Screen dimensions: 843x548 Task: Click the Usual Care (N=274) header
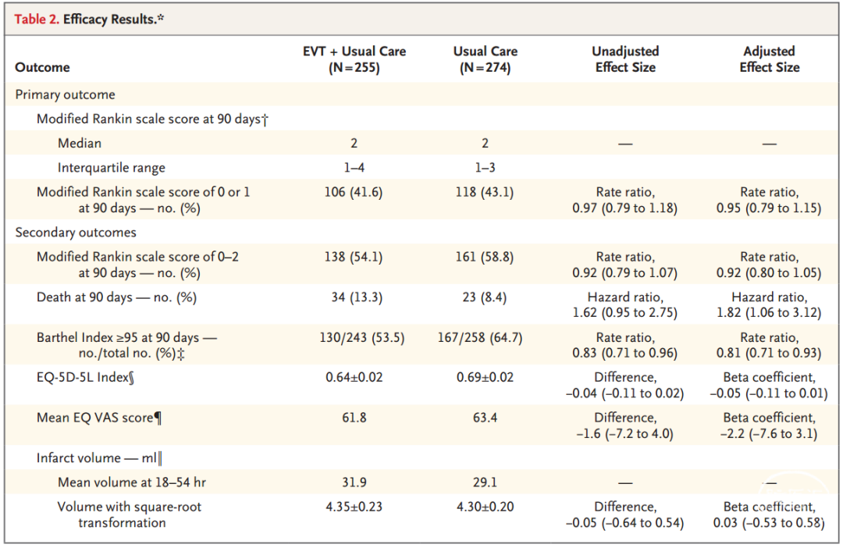(485, 59)
